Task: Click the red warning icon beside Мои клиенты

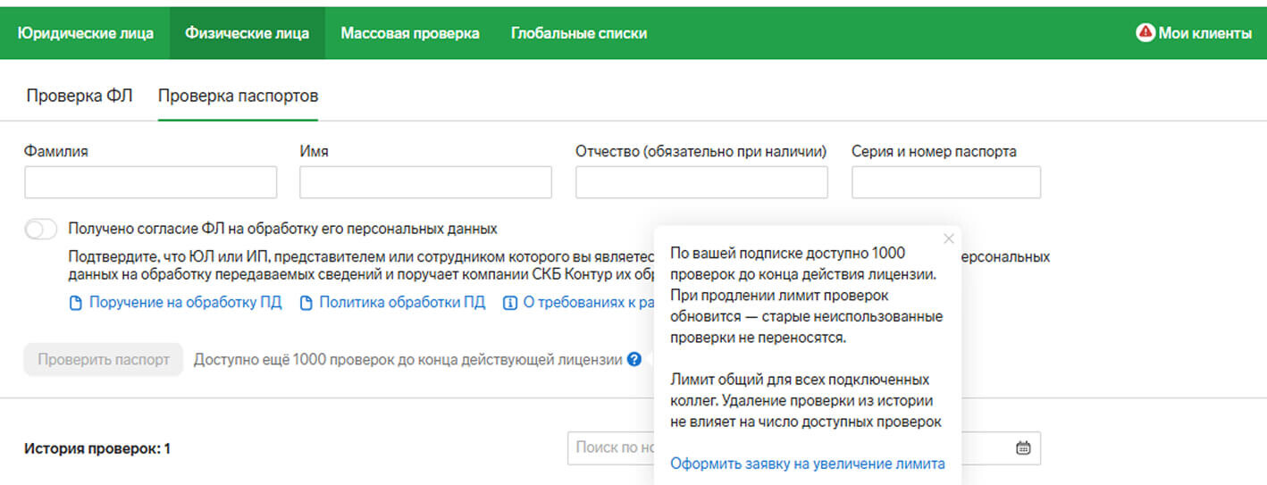Action: click(x=1145, y=33)
